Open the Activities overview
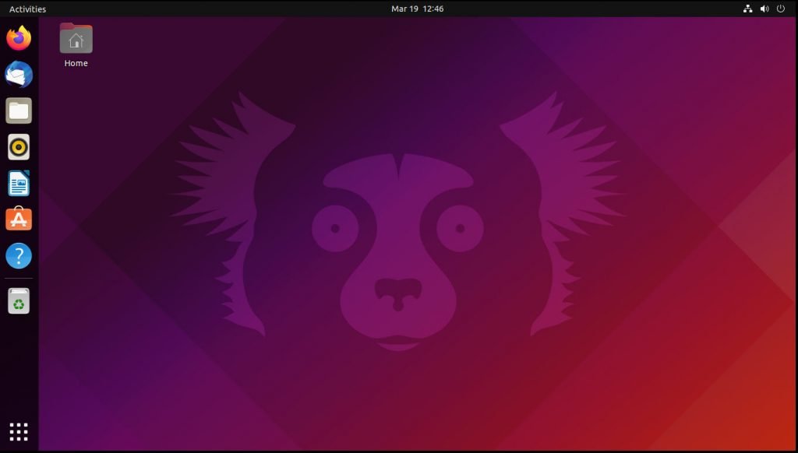The width and height of the screenshot is (798, 453). coord(27,9)
